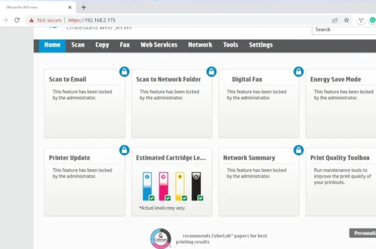Click locked message under Scan to Email
376x249 pixels.
pyautogui.click(x=82, y=94)
